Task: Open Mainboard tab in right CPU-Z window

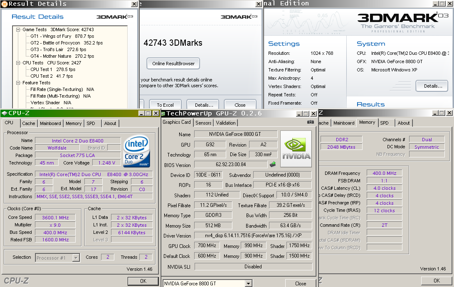Action: (344, 123)
